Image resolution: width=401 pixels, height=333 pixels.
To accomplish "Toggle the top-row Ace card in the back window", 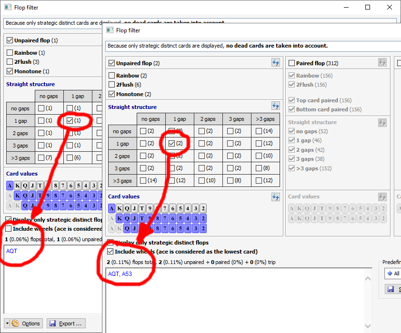I will [x=10, y=186].
